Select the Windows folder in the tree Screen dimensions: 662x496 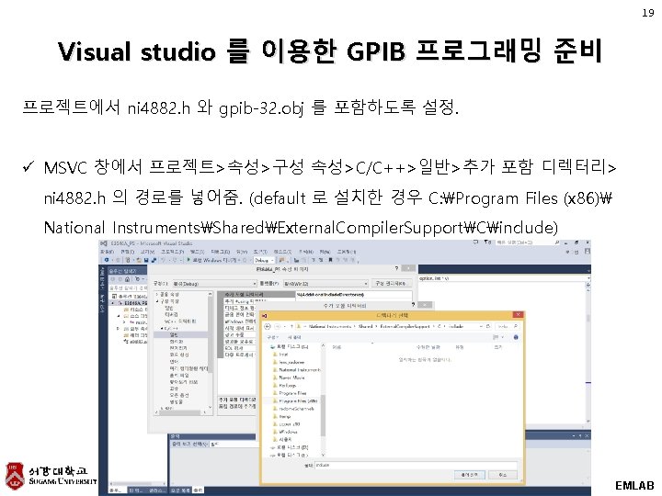tap(285, 432)
